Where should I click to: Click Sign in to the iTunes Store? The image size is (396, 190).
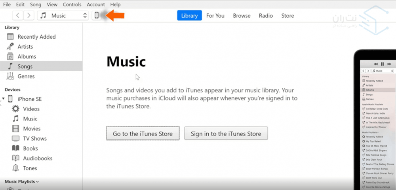pyautogui.click(x=226, y=134)
